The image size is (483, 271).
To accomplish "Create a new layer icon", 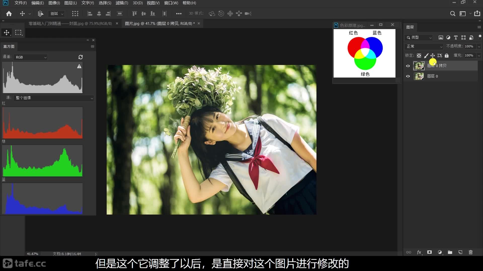I will pos(460,252).
